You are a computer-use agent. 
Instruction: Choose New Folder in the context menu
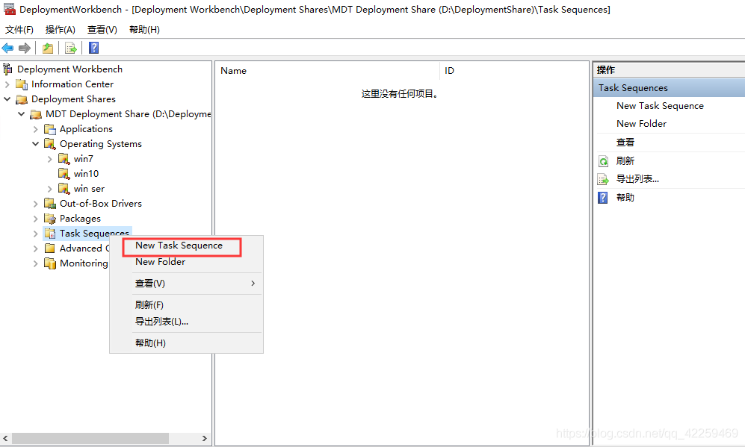(160, 262)
